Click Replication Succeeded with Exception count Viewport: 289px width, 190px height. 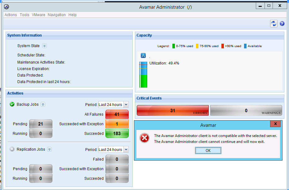[x=117, y=169]
